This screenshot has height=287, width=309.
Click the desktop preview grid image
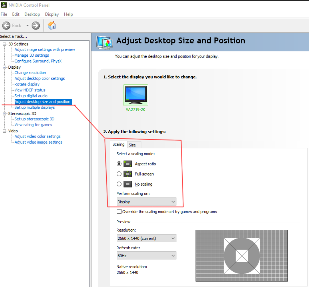pyautogui.click(x=242, y=255)
